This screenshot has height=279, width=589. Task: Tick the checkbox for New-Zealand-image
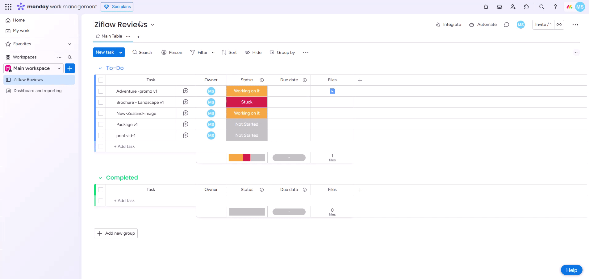(x=101, y=113)
